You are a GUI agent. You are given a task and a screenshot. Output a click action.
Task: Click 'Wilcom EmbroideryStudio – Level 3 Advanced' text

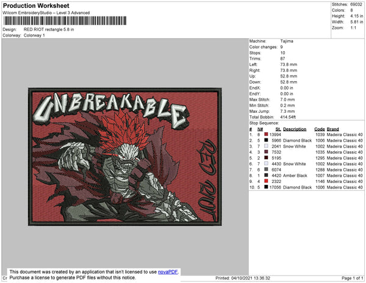point(46,13)
